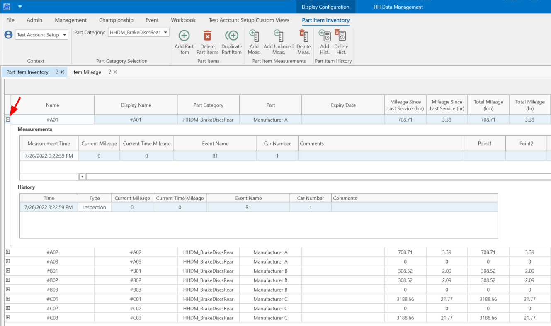This screenshot has height=326, width=551.
Task: Open the File menu
Action: pyautogui.click(x=10, y=20)
